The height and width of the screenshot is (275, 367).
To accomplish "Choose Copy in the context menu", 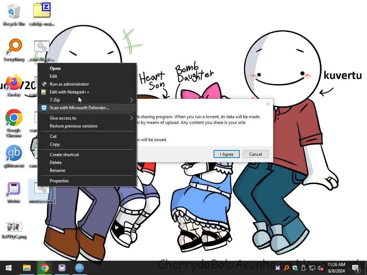I will click(x=87, y=144).
